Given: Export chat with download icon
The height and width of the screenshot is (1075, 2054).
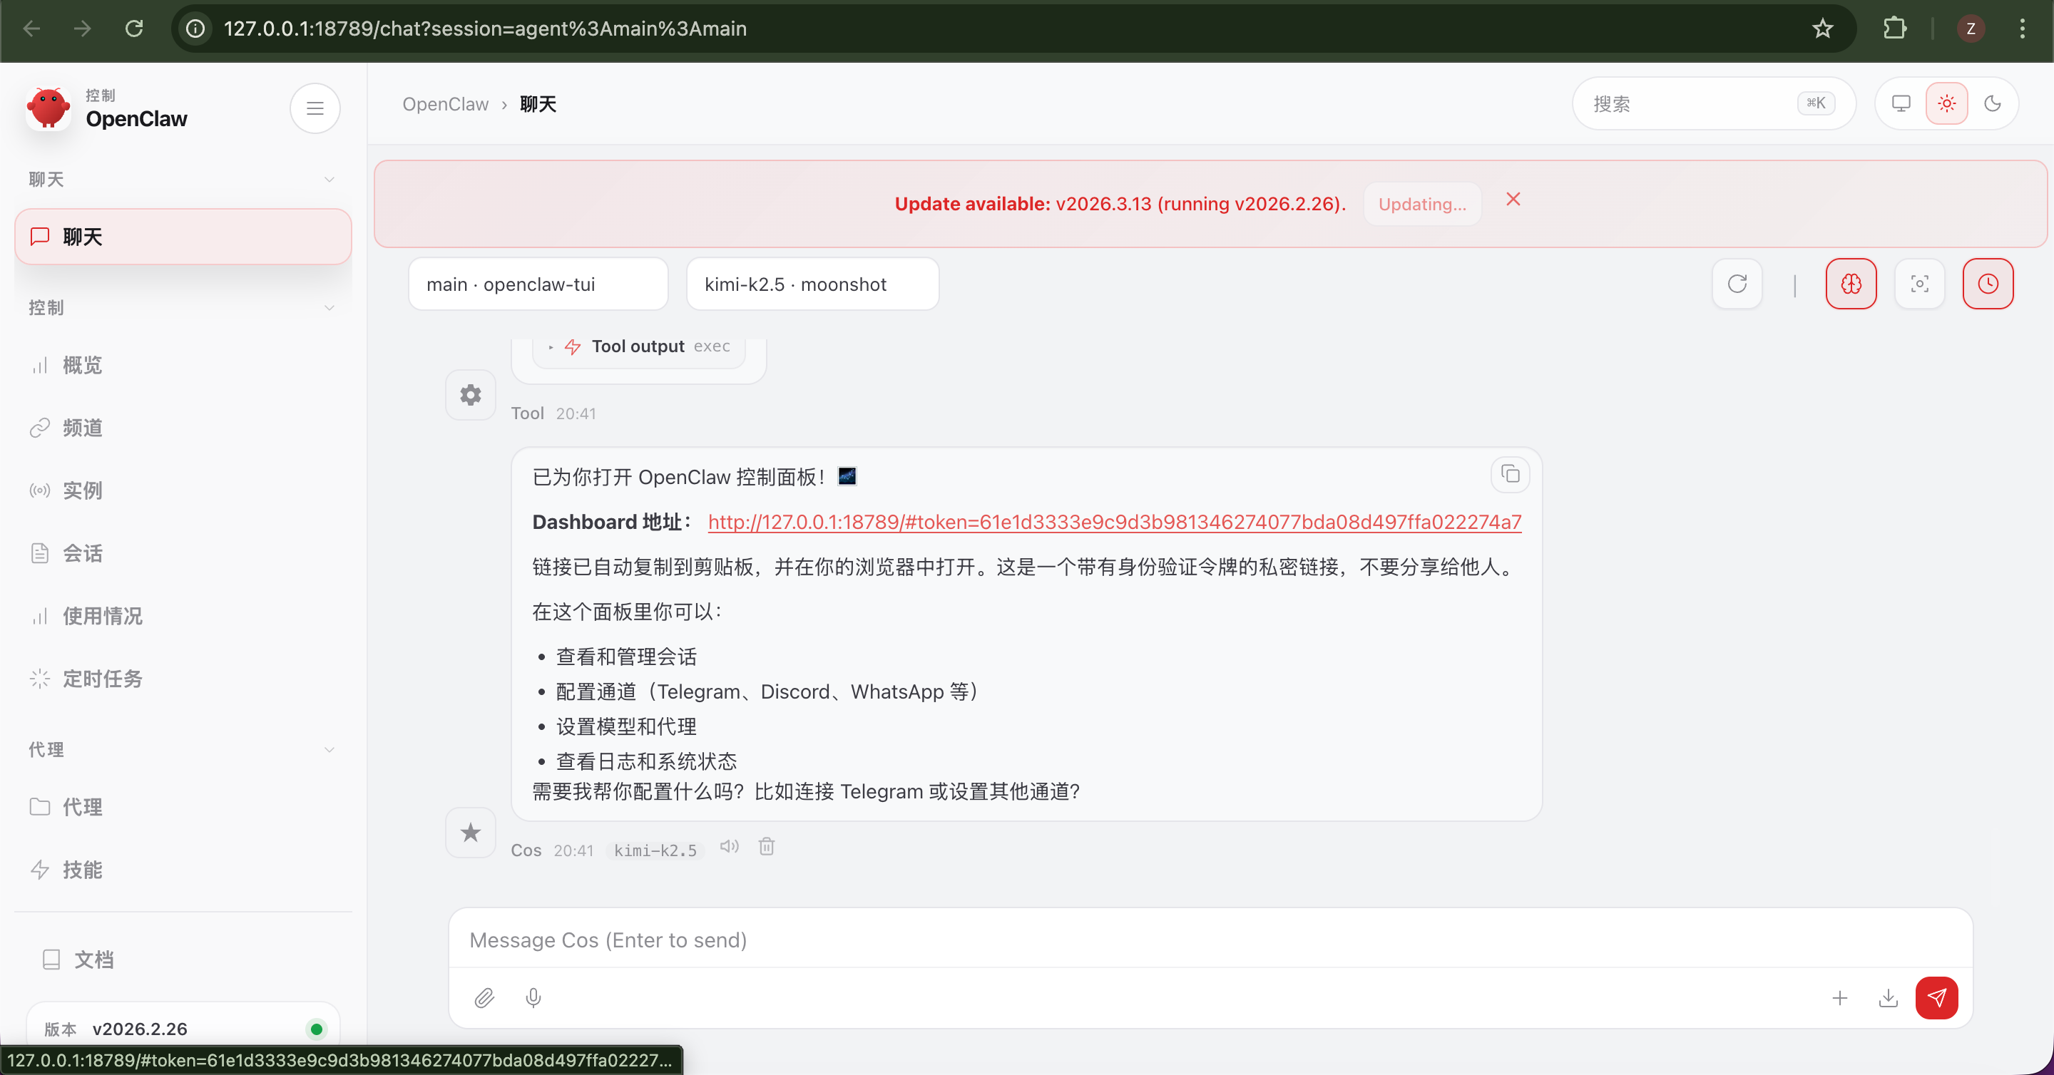Looking at the screenshot, I should [x=1888, y=998].
